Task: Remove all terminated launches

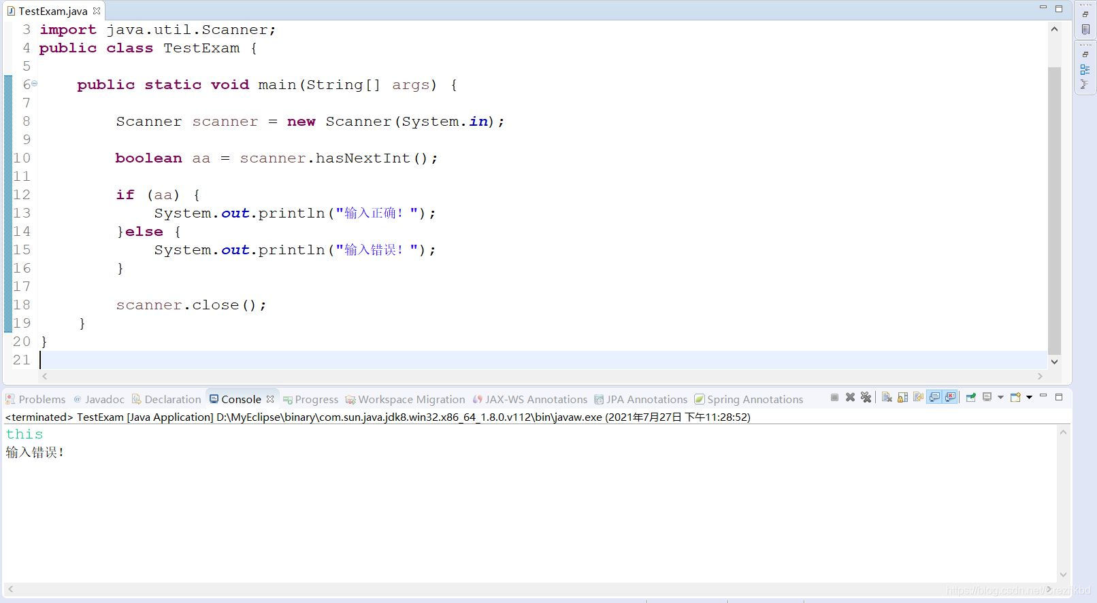Action: pyautogui.click(x=866, y=398)
